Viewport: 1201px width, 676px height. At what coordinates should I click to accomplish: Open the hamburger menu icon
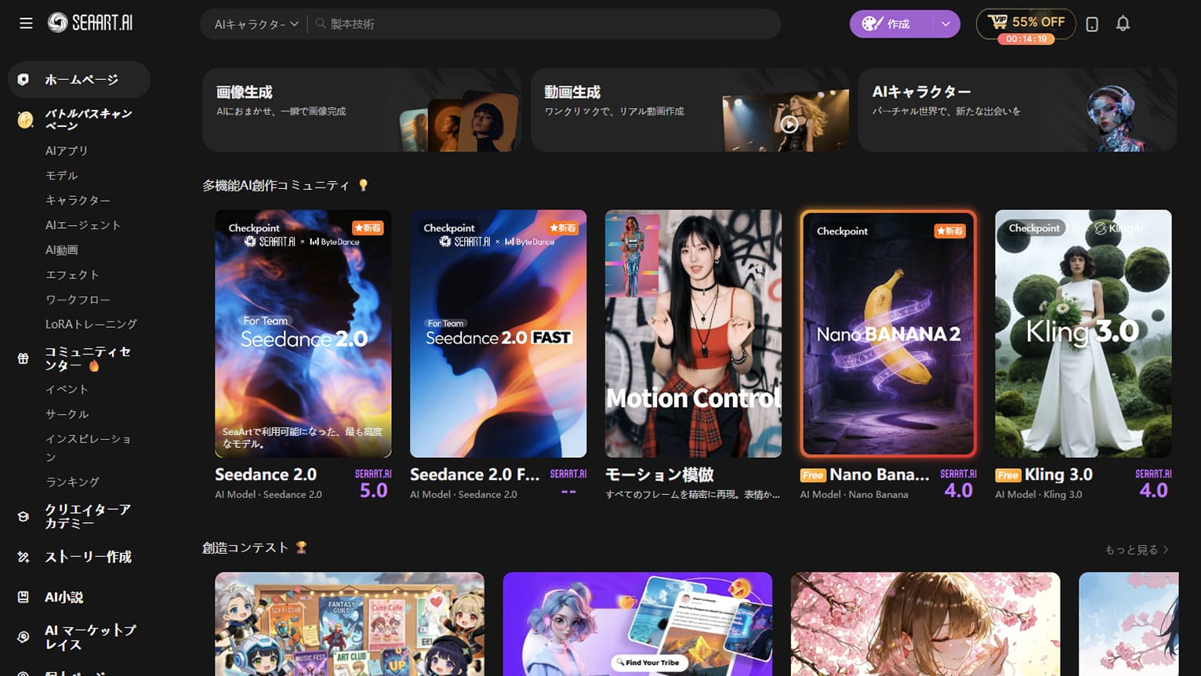coord(26,24)
